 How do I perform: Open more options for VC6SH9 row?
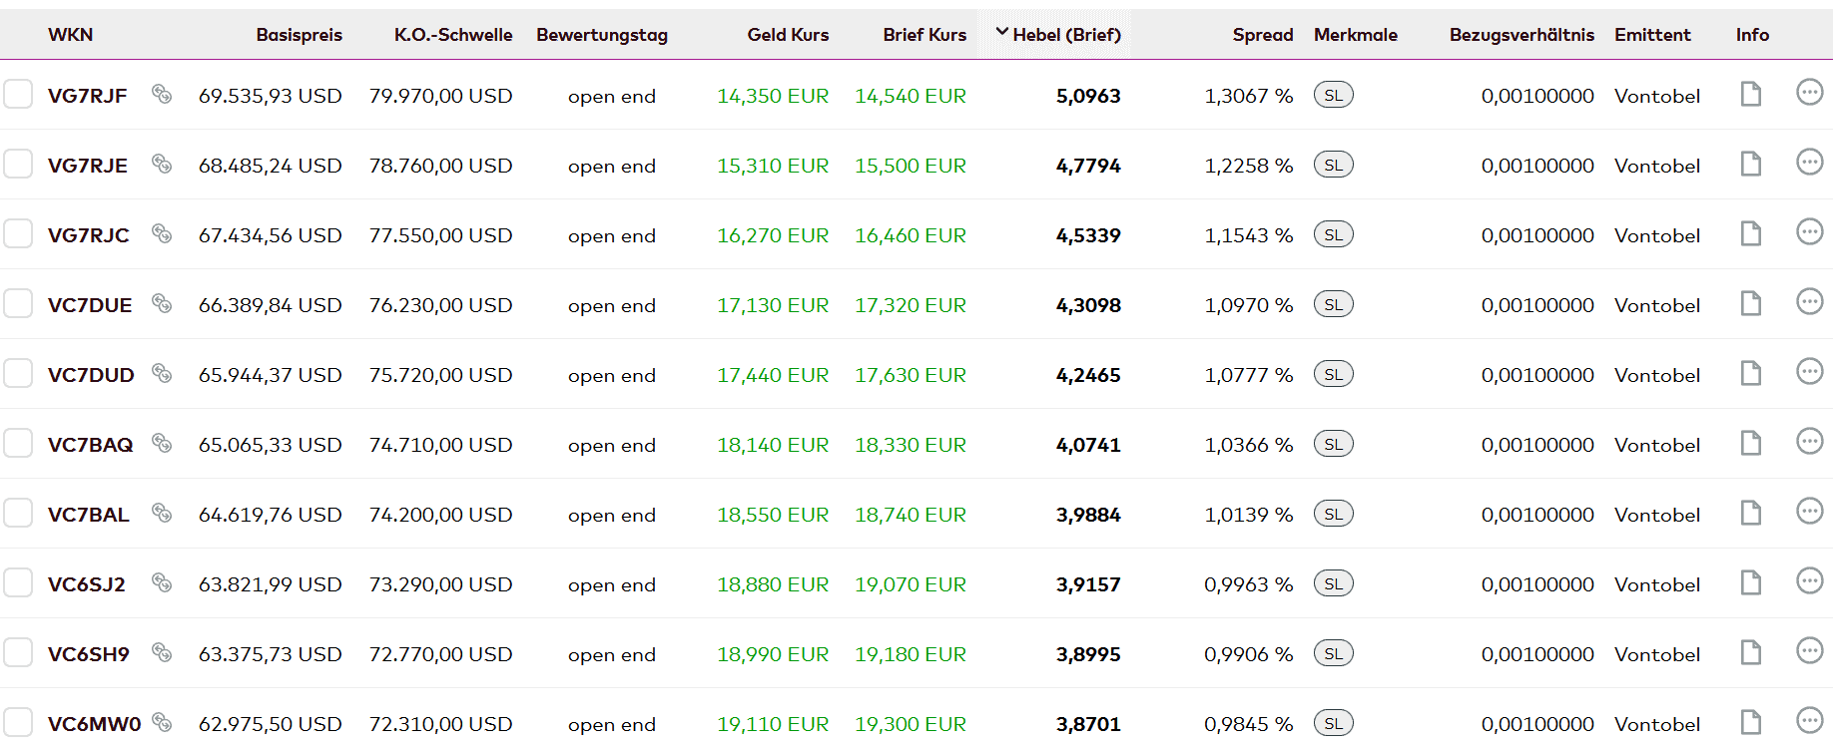[1809, 650]
